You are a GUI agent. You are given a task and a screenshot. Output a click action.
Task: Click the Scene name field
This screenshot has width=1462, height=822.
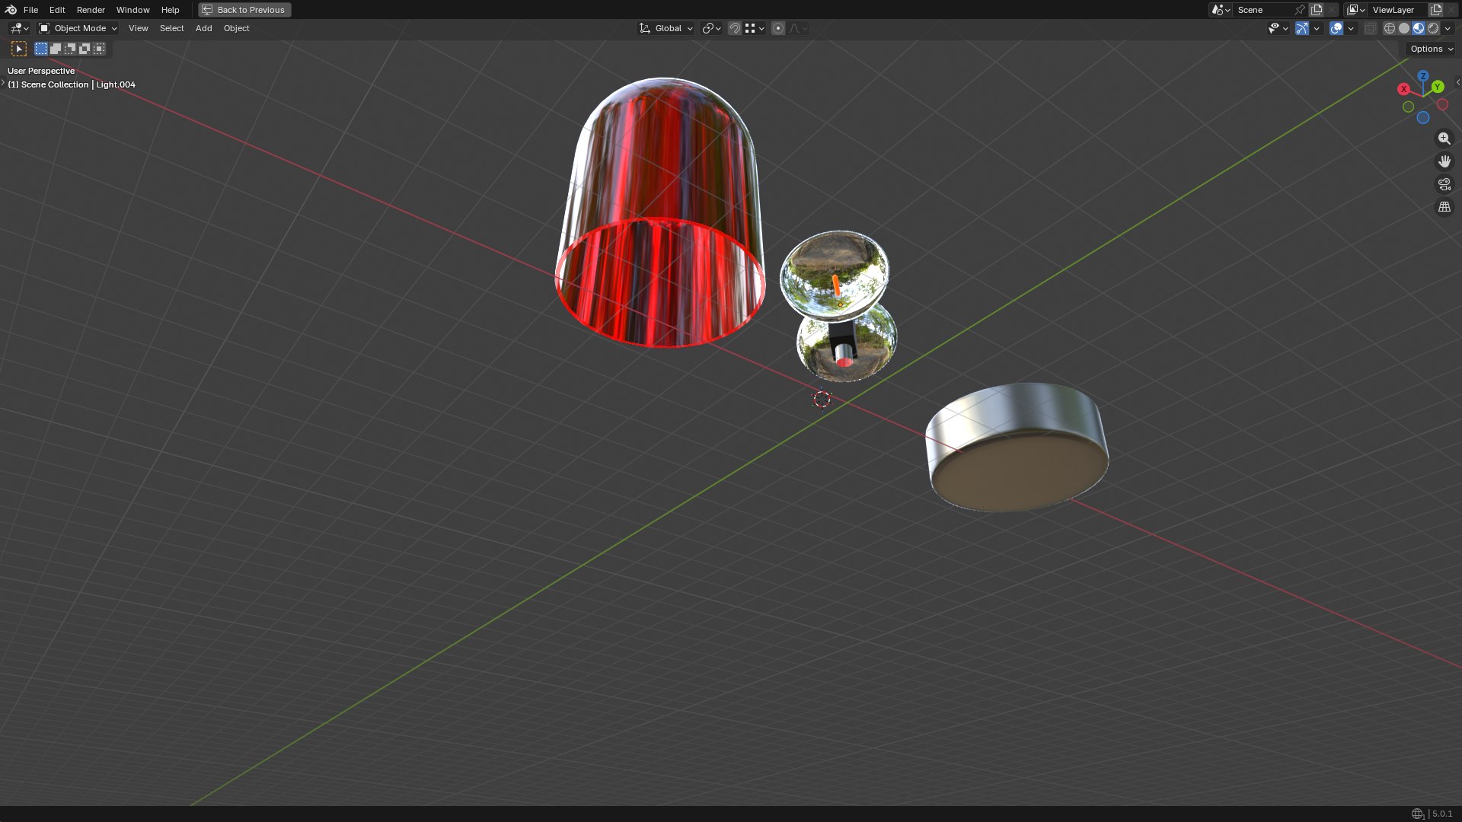1262,10
